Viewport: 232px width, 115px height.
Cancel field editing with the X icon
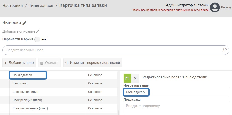click(135, 78)
